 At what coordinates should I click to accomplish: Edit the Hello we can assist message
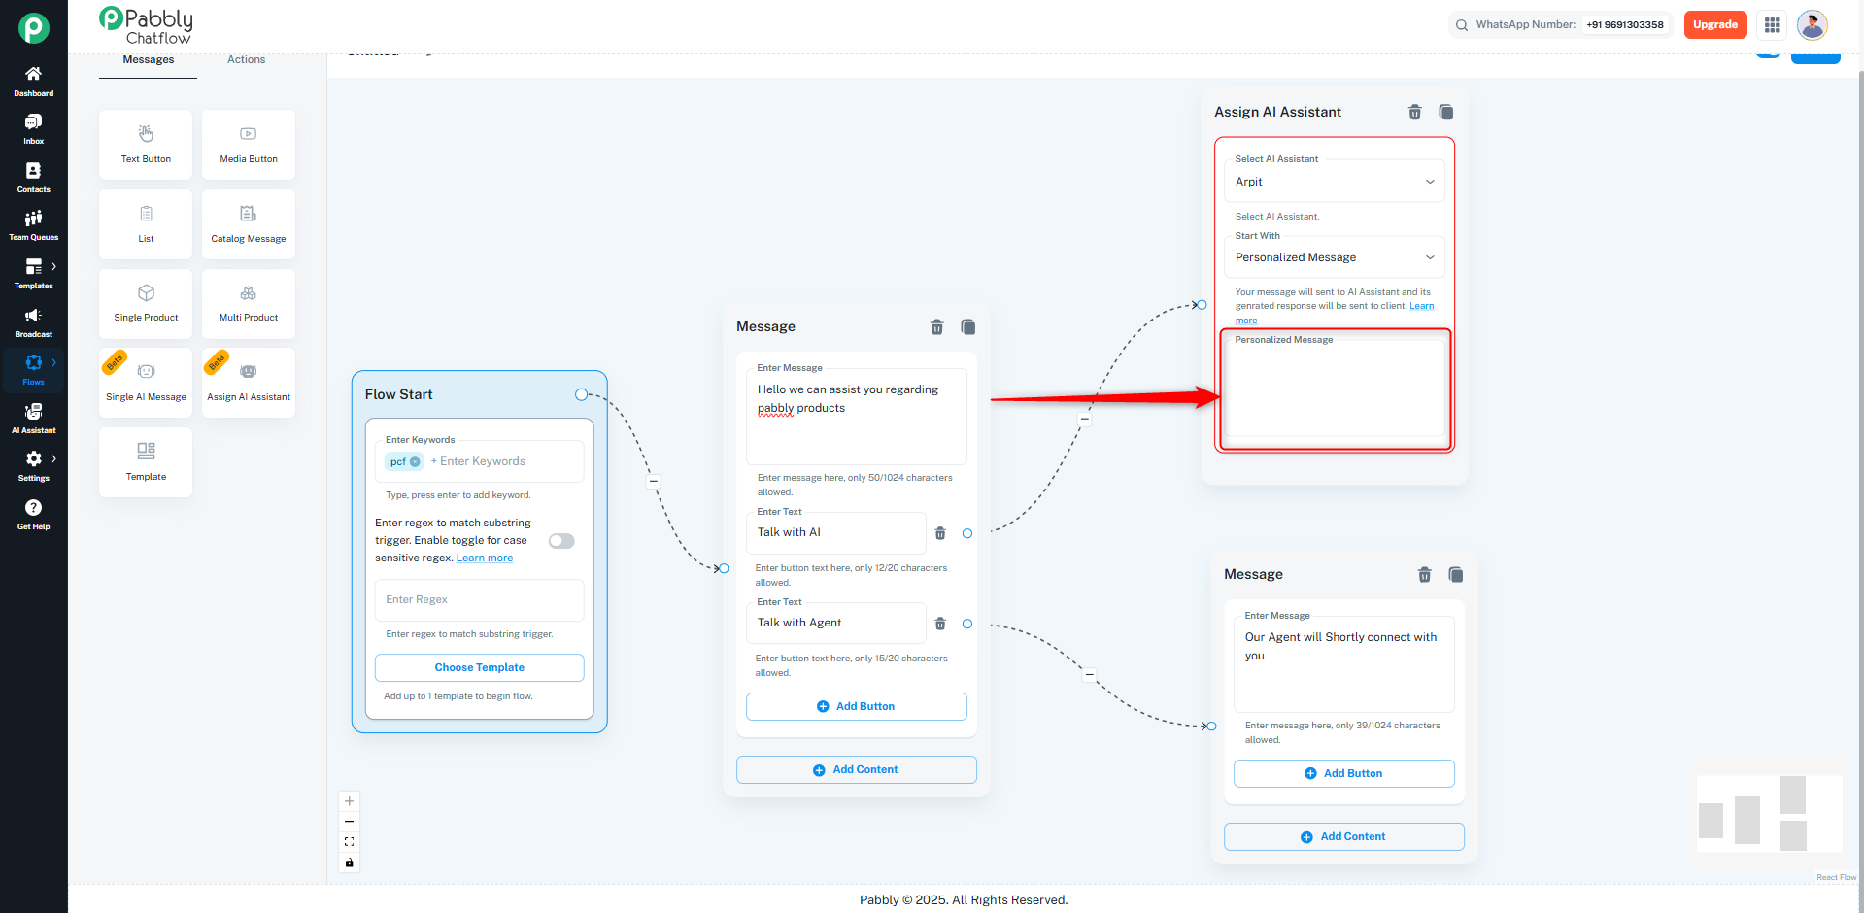click(x=856, y=416)
